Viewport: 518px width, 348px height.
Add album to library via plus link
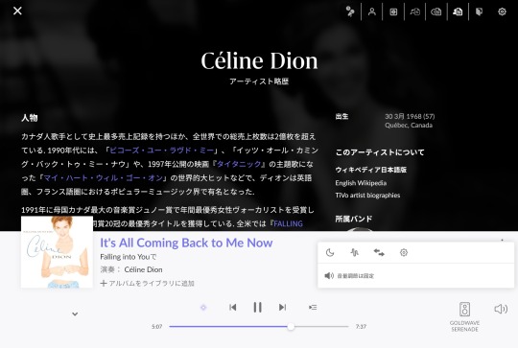(x=148, y=283)
